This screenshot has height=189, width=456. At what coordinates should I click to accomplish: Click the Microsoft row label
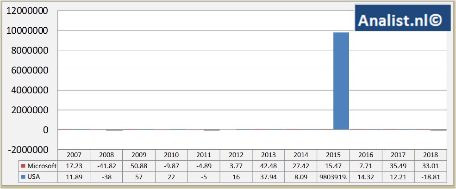[x=41, y=166]
